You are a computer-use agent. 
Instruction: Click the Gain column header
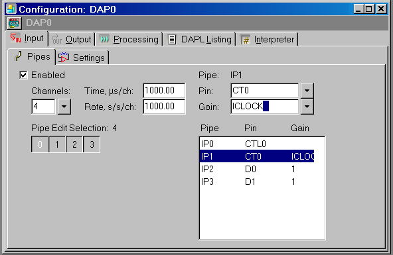[300, 128]
